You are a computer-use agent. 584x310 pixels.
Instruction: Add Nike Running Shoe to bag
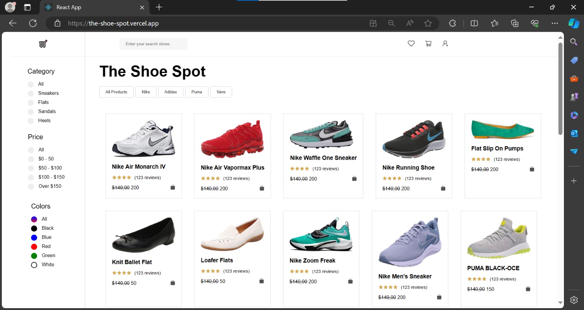(x=443, y=188)
